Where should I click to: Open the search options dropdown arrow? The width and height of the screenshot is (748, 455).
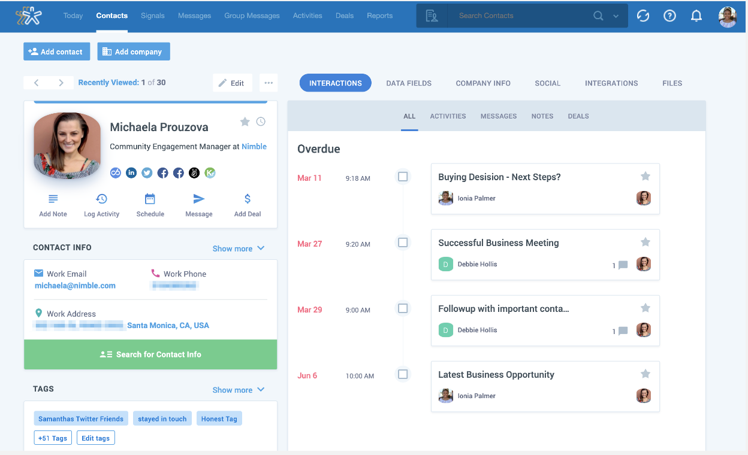coord(616,16)
